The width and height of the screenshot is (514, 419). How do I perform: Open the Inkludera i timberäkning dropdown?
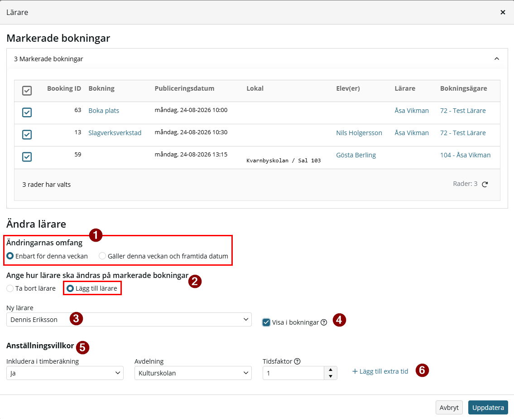click(65, 373)
